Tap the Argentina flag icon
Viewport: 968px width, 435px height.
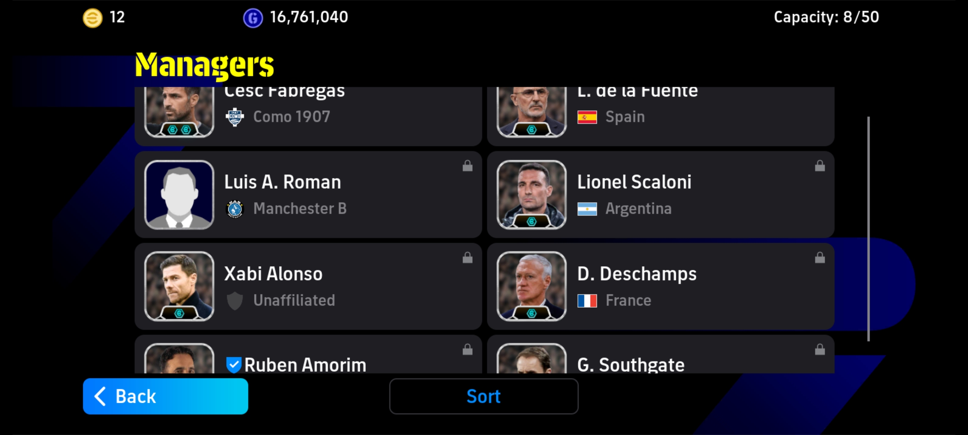pos(587,209)
